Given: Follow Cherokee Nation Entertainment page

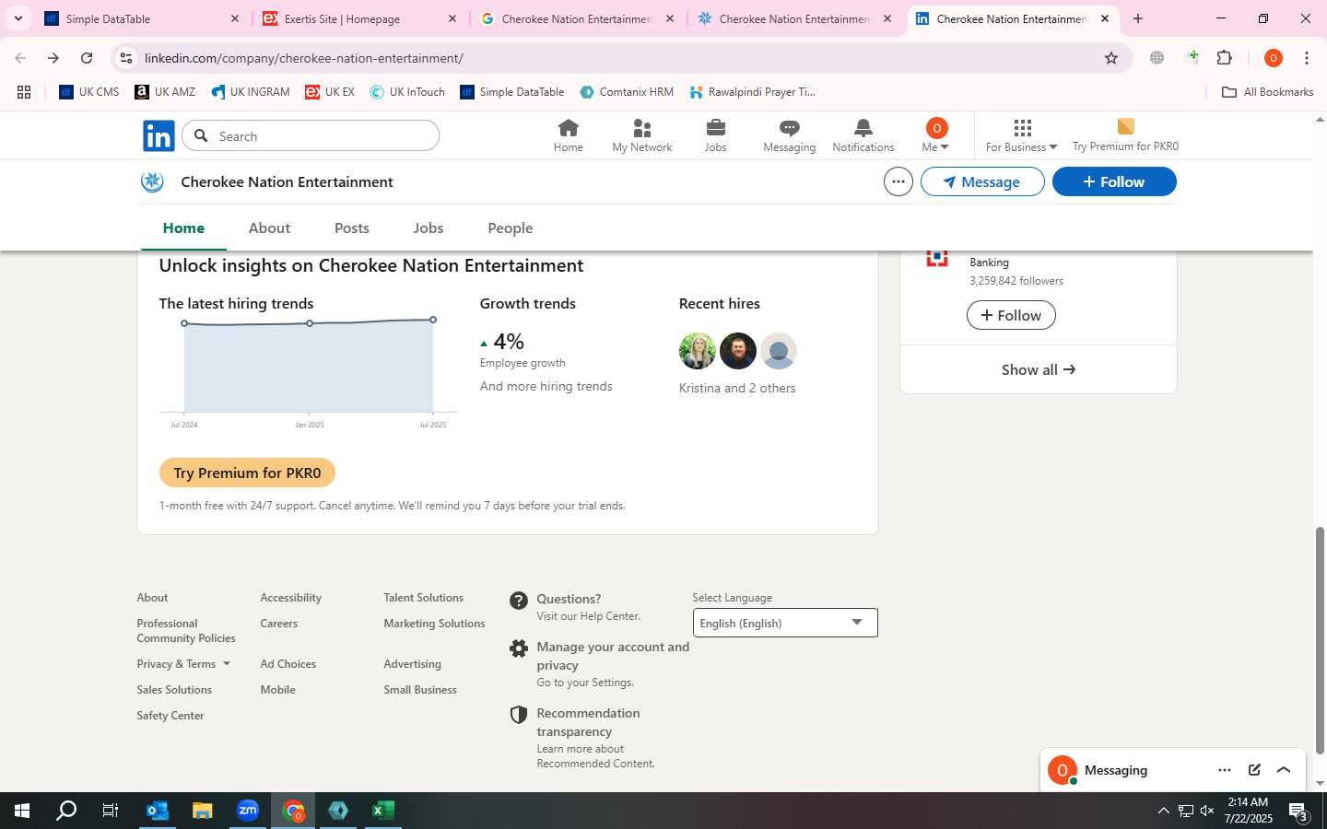Looking at the screenshot, I should [1114, 181].
